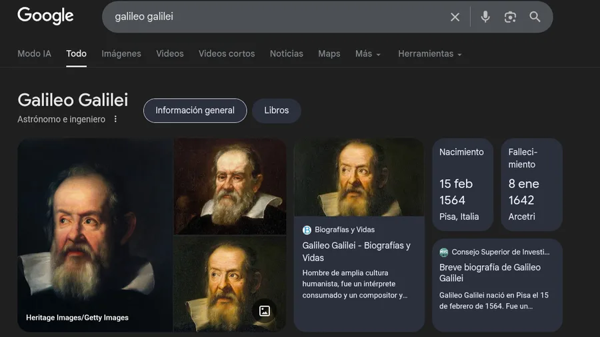600x337 pixels.
Task: Open the top middle white-bearded Galileo portrait
Action: point(230,186)
